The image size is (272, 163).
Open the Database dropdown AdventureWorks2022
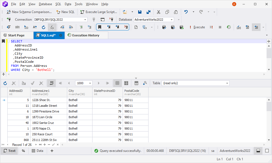pos(172,20)
